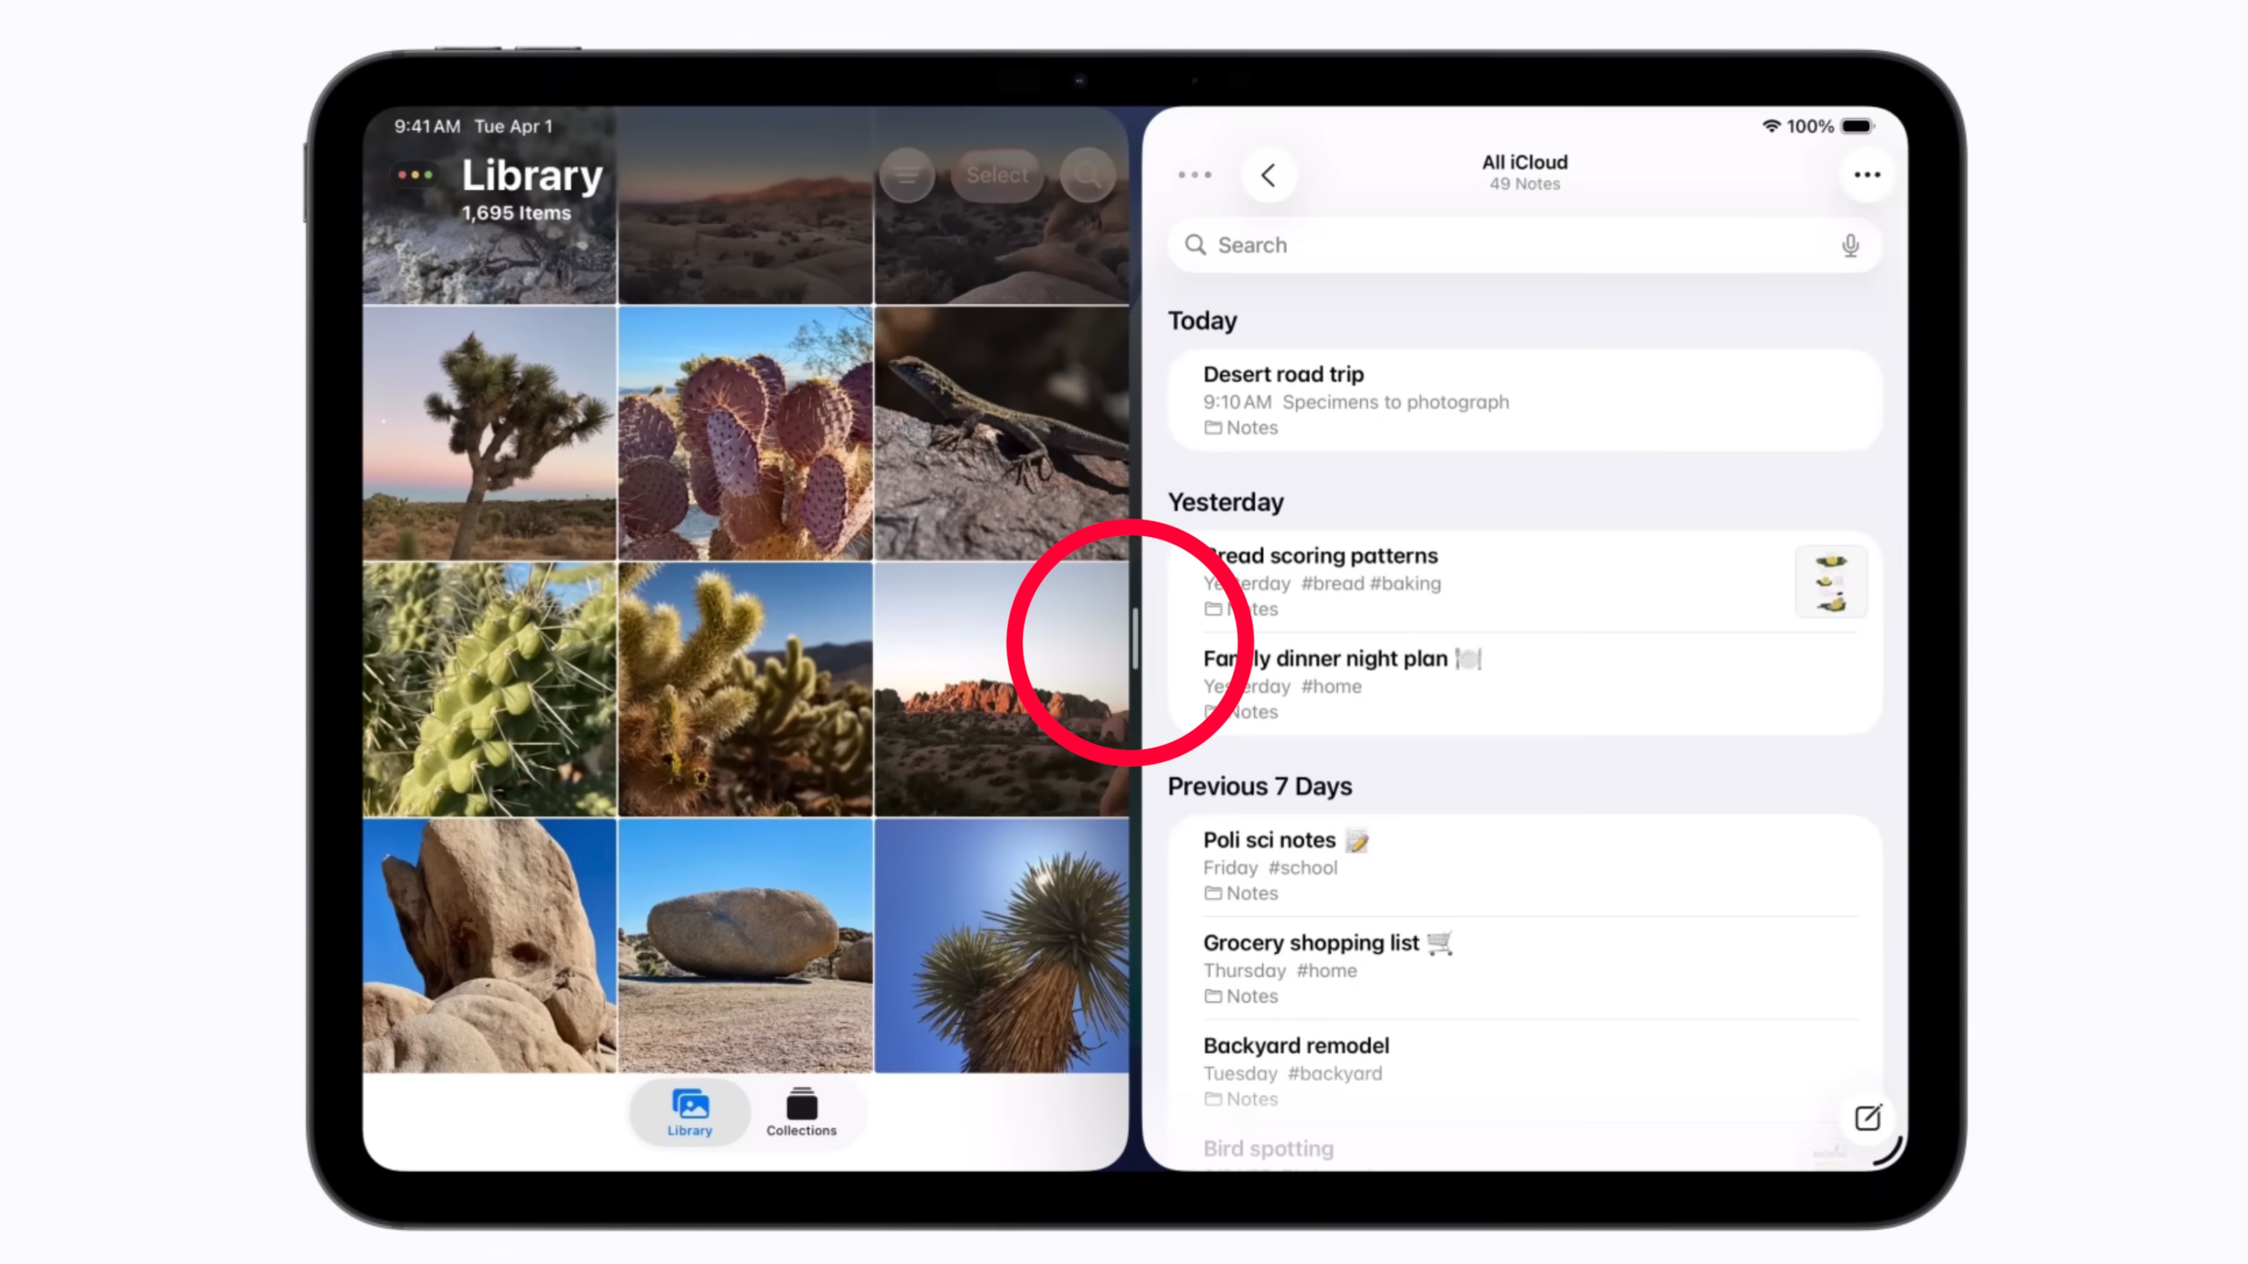Open the Notes more options ellipsis button
Image resolution: width=2248 pixels, height=1264 pixels.
tap(1867, 175)
